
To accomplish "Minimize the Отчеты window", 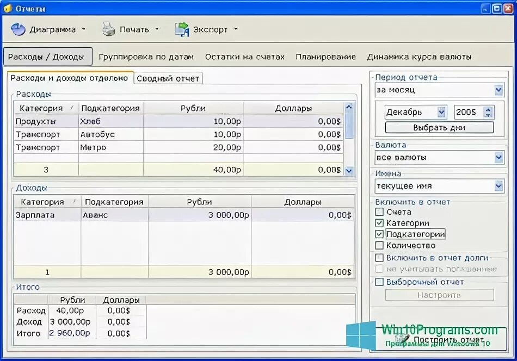I will (x=485, y=9).
